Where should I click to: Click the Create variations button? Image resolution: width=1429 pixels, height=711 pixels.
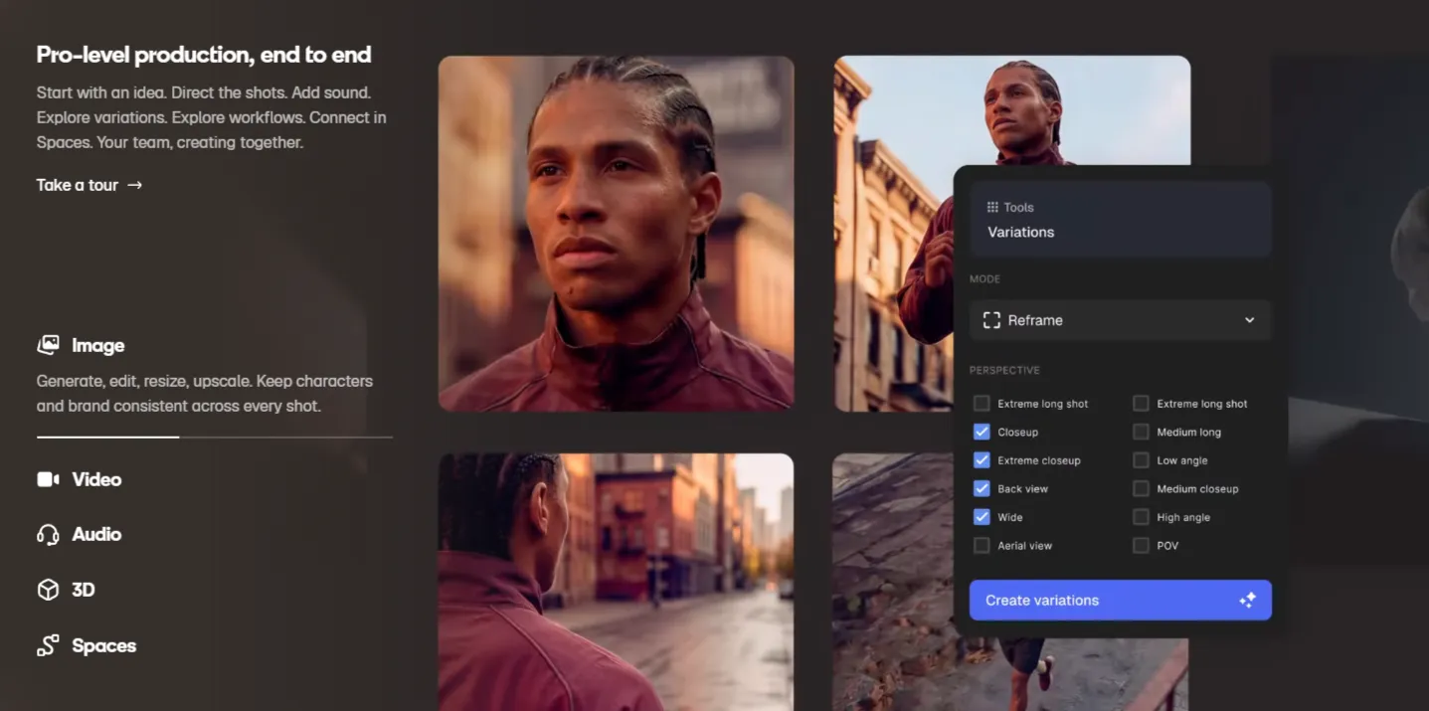point(1120,601)
